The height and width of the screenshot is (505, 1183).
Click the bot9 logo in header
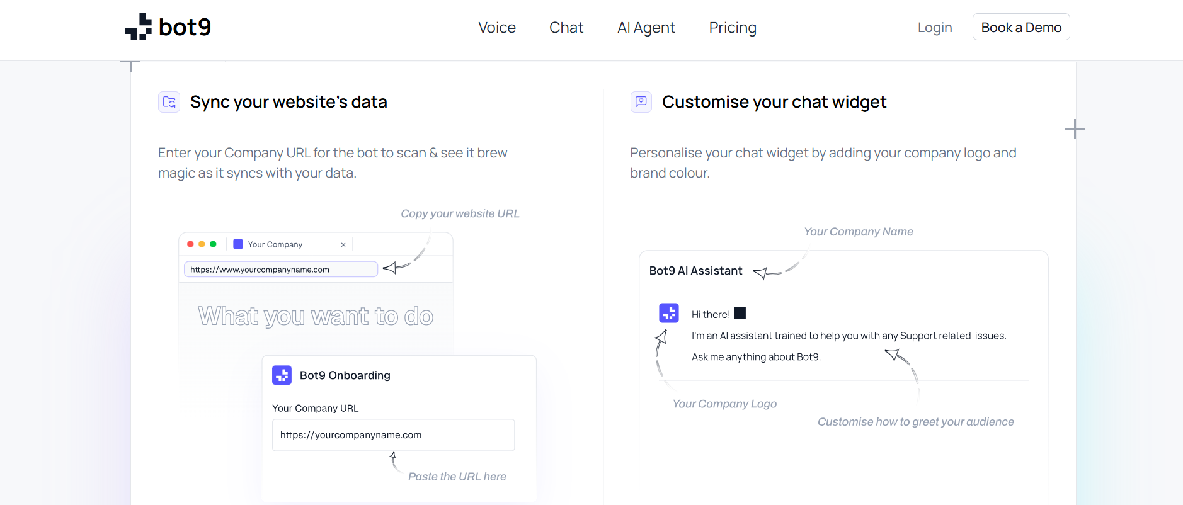(x=168, y=27)
